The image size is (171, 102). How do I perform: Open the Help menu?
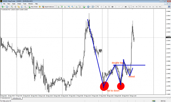[36, 4]
